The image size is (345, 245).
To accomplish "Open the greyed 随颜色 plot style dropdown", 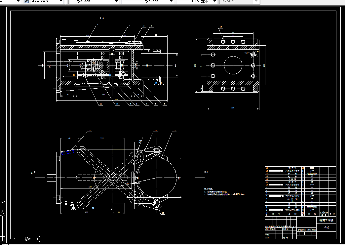I will pyautogui.click(x=240, y=1).
